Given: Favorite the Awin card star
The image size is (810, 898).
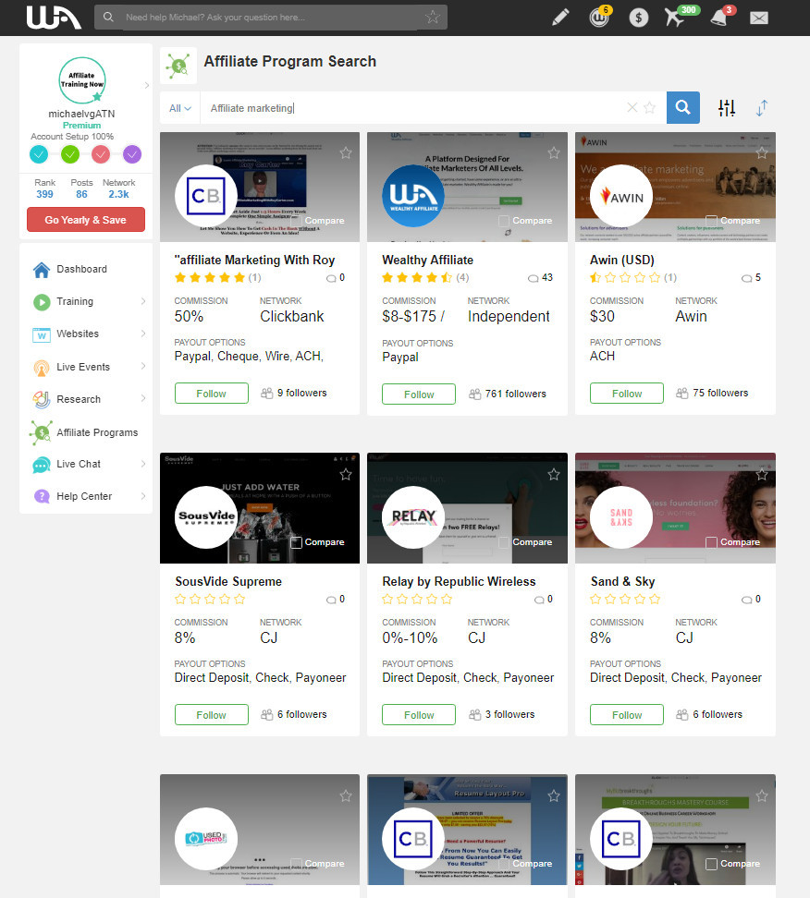Looking at the screenshot, I should click(x=762, y=153).
